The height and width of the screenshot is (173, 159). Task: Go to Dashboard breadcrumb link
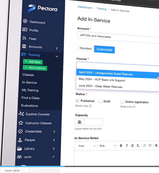tap(85, 7)
